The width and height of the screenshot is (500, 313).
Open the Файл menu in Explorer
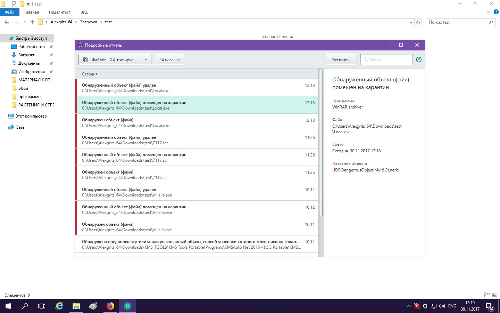[x=10, y=12]
